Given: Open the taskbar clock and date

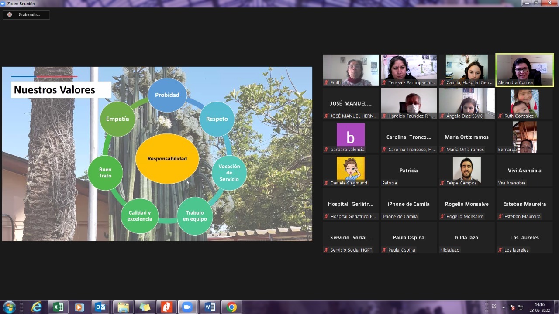Looking at the screenshot, I should pos(539,307).
